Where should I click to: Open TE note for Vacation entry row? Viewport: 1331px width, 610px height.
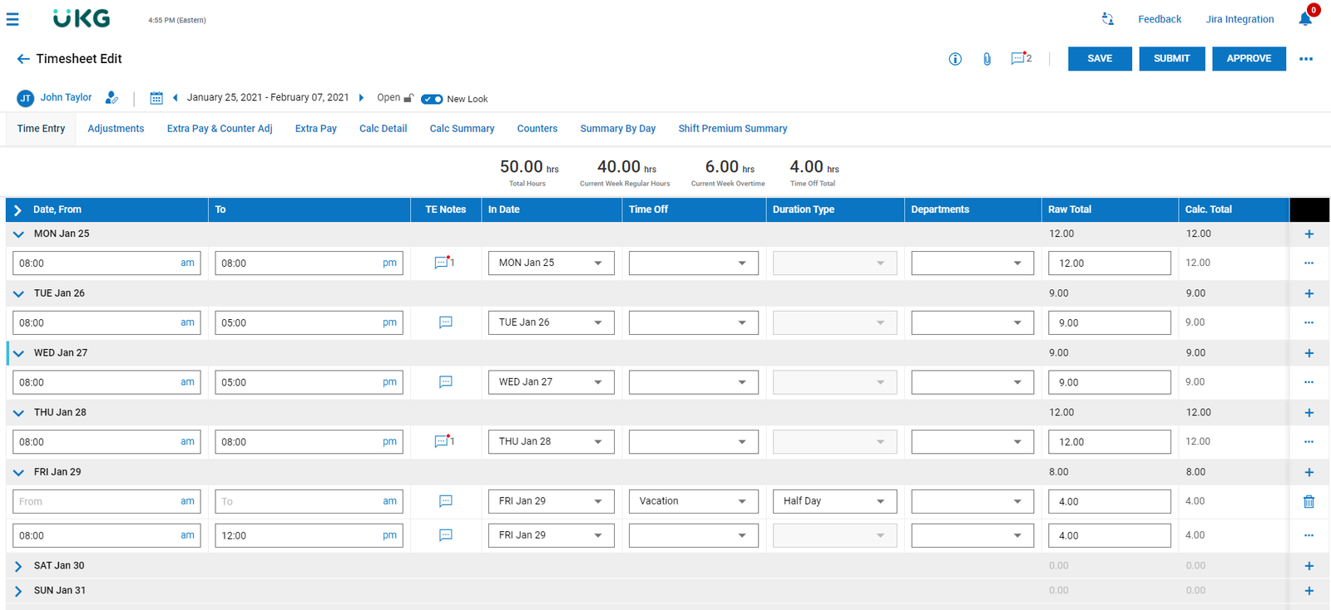[x=446, y=501]
